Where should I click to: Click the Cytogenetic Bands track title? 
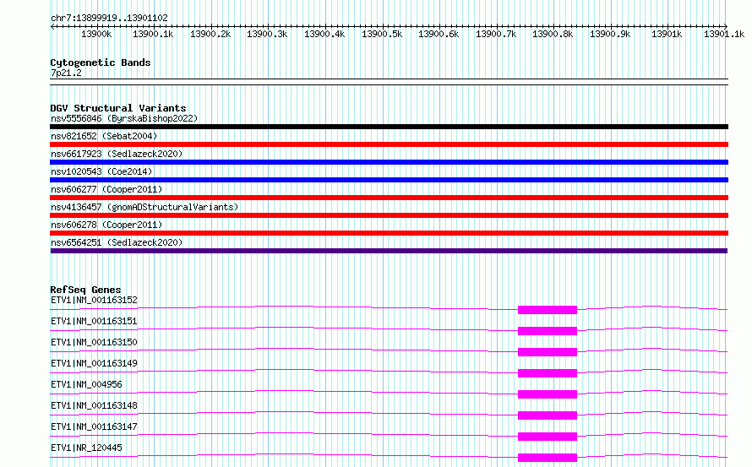(101, 62)
